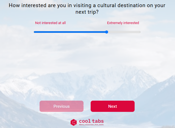The image size is (175, 128).
Task: Set the slider to its minimum left end
Action: 34,32
